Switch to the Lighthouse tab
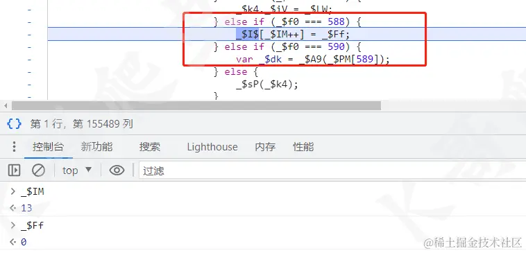 point(212,147)
